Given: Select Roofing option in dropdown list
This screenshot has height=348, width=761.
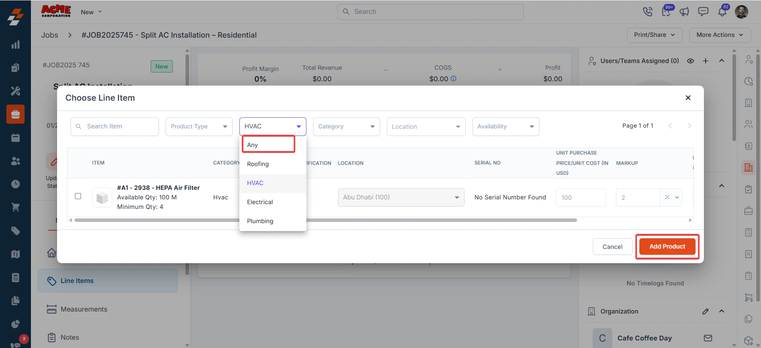Looking at the screenshot, I should click(x=273, y=164).
